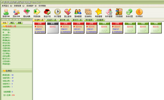Click 增加消费 add consumption icon
The image size is (164, 100).
pyautogui.click(x=27, y=13)
